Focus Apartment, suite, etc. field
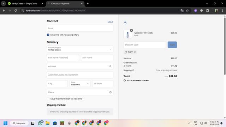Image resolution: width=226 pixels, height=127 pixels. (80, 75)
